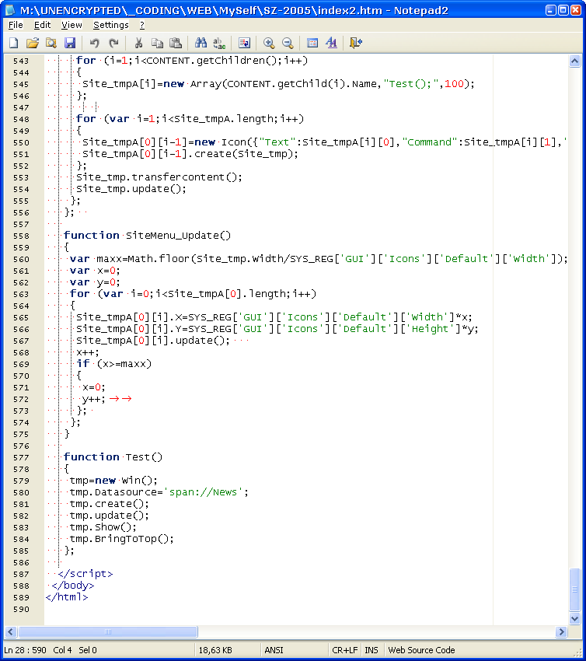Screen dimensions: 586x661
Task: Open Find with the binoculars icon
Action: [201, 43]
